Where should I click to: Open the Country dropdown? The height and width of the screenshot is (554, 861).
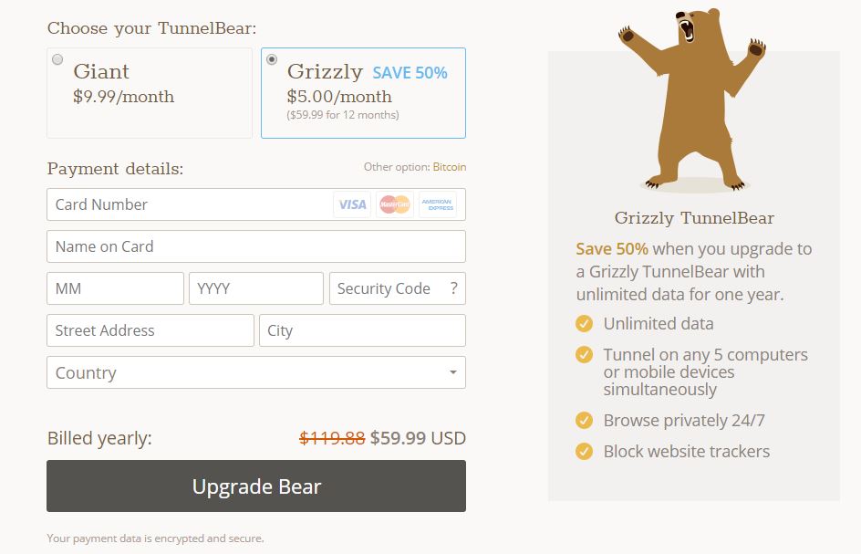coord(256,372)
